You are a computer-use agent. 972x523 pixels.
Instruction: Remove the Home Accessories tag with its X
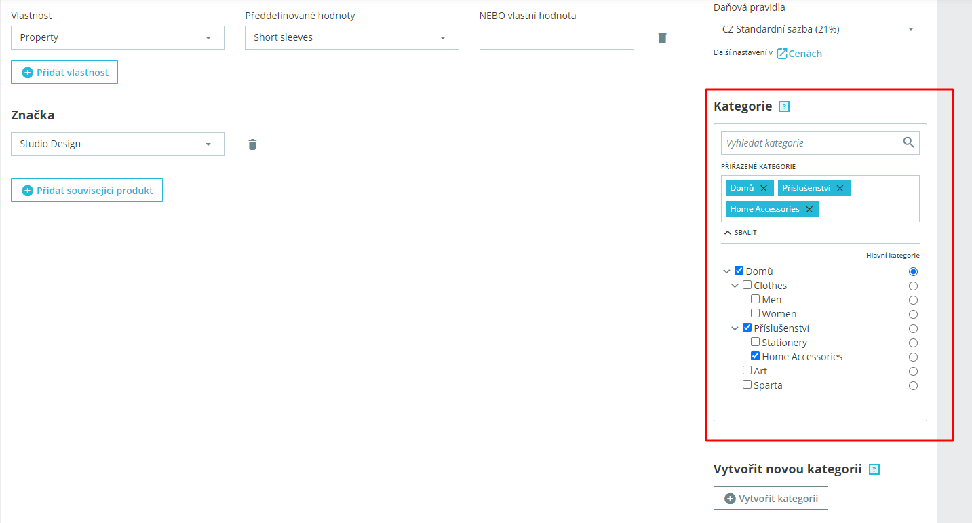pos(809,209)
